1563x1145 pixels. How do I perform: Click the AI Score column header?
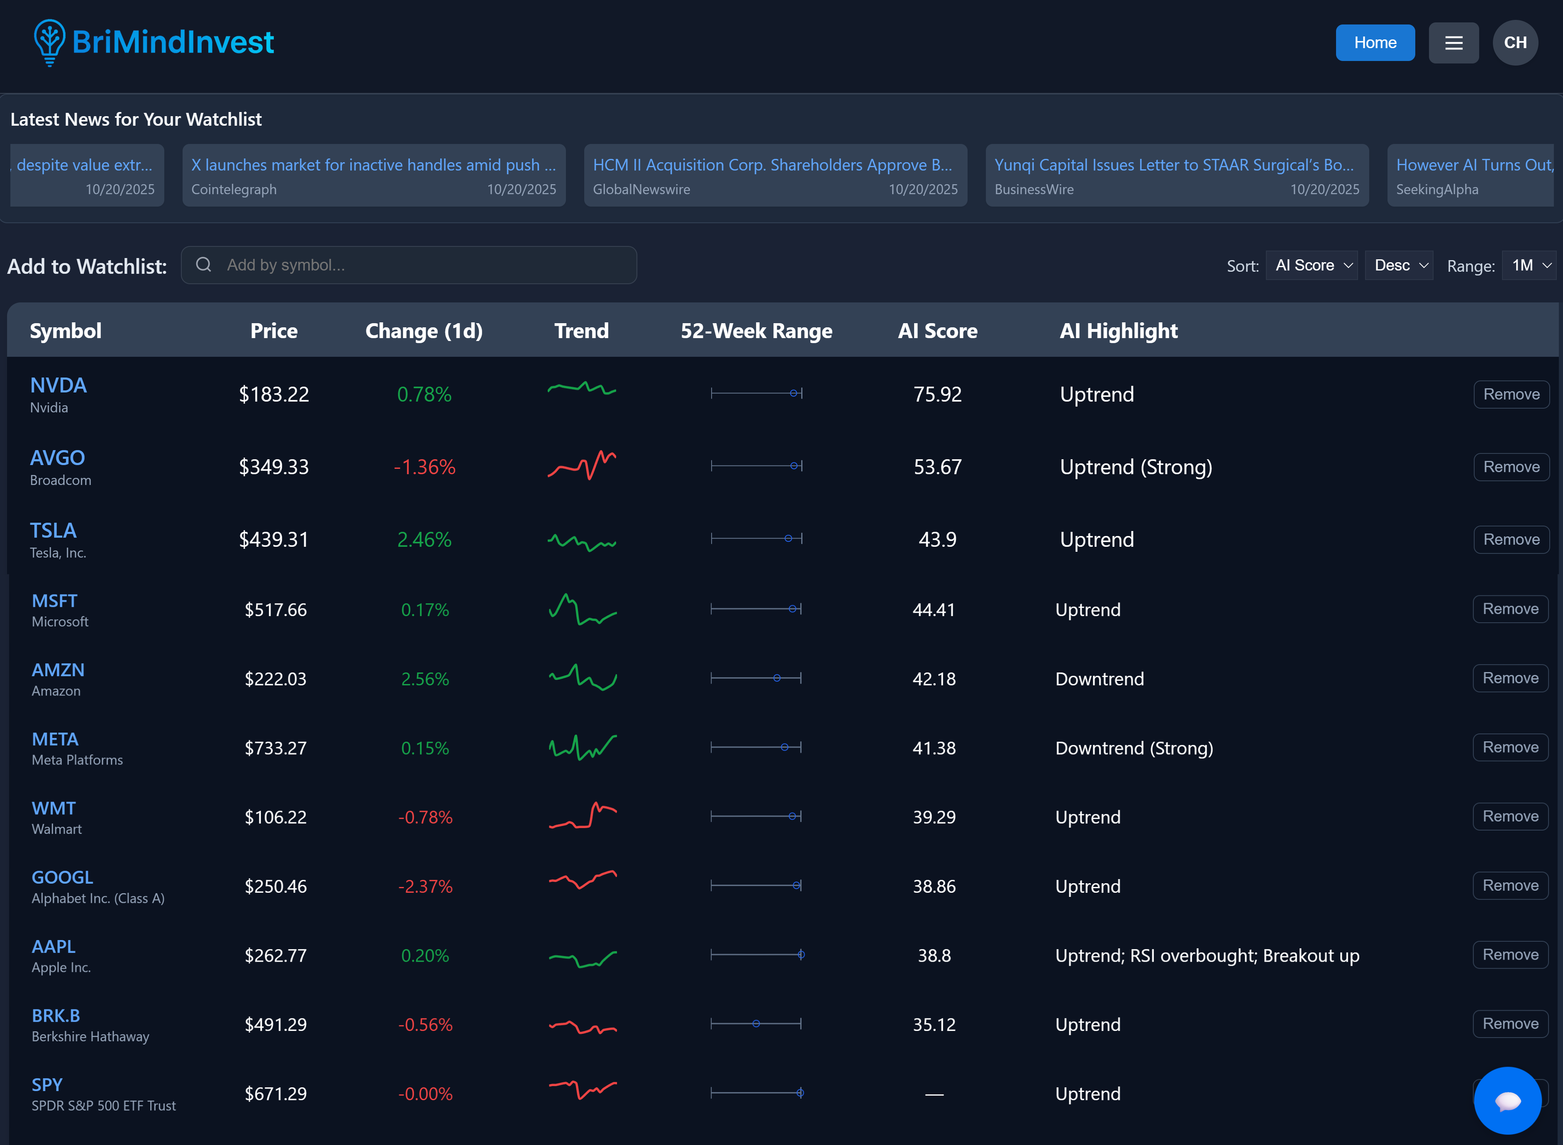pyautogui.click(x=937, y=331)
